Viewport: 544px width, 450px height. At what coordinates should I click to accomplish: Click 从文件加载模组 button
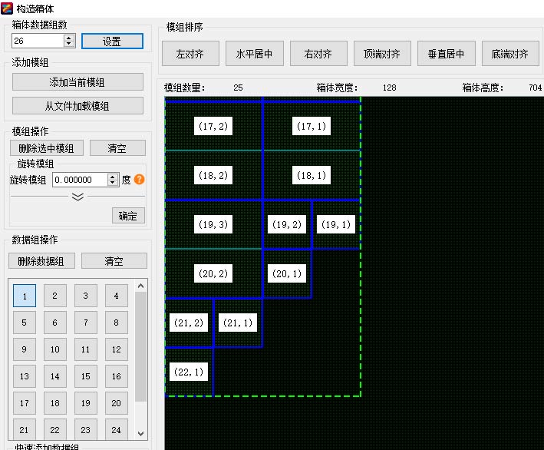tap(77, 105)
